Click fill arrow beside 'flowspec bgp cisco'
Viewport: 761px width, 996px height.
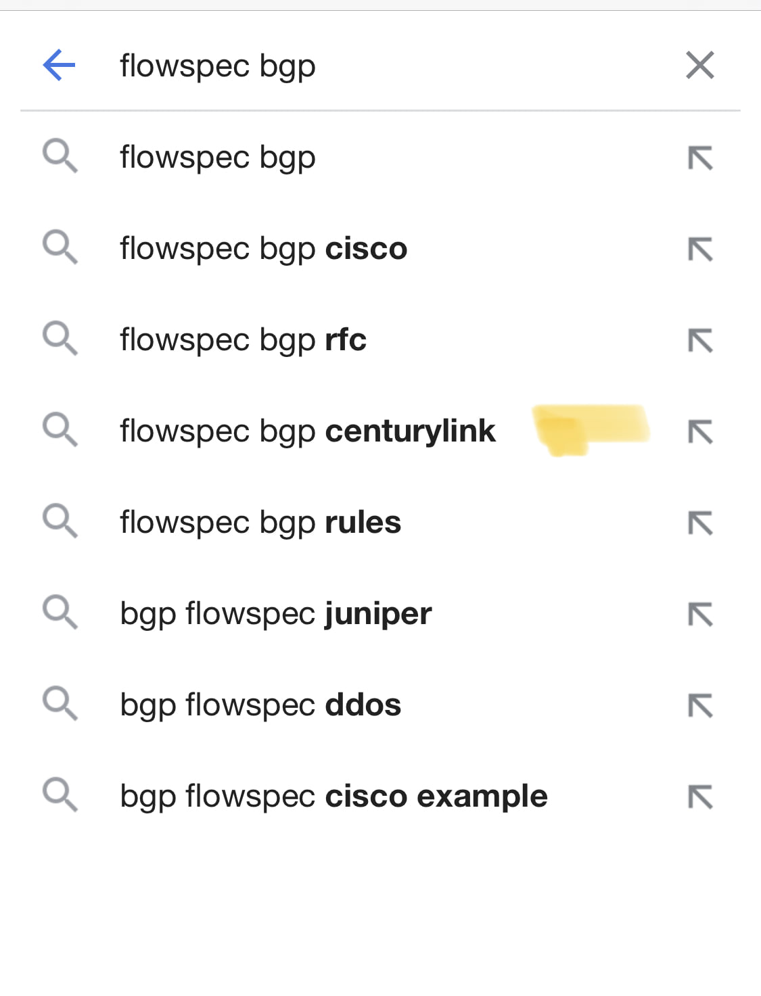tap(700, 250)
